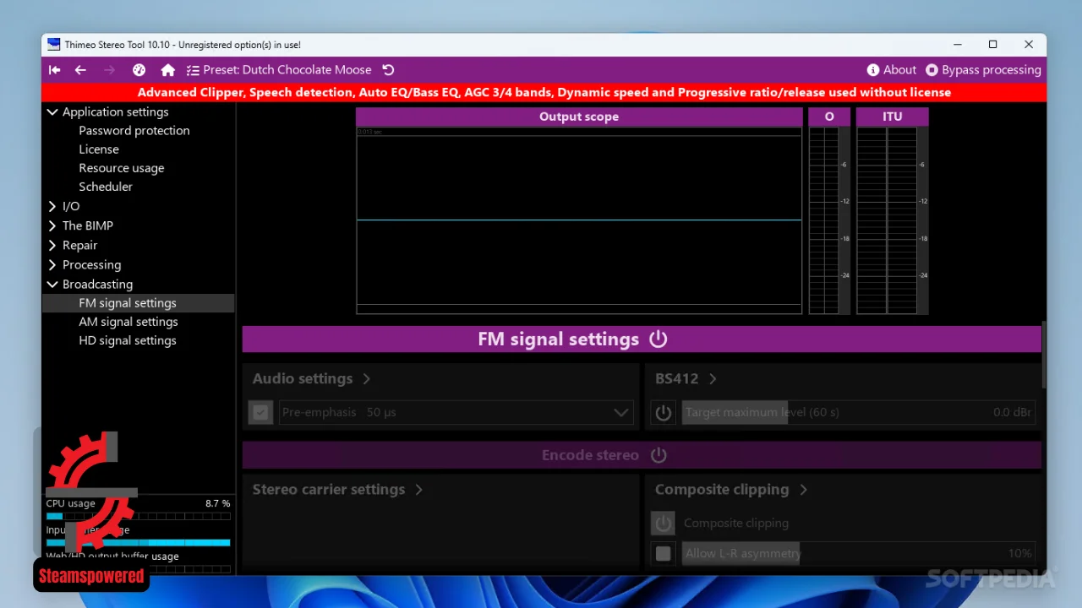Open the dashboard gauge icon

pos(139,70)
